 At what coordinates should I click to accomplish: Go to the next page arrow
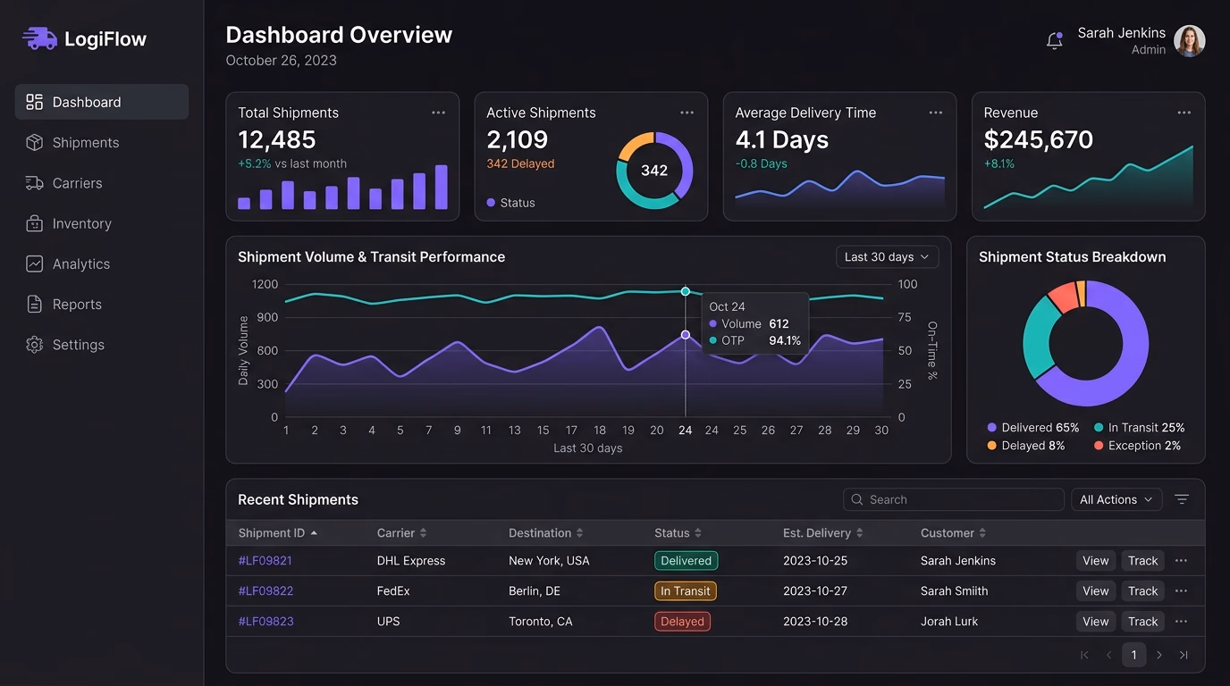[x=1159, y=656]
